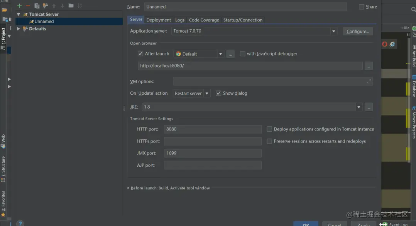Select the Unnamed configuration in tree
416x226 pixels.
pyautogui.click(x=69, y=22)
